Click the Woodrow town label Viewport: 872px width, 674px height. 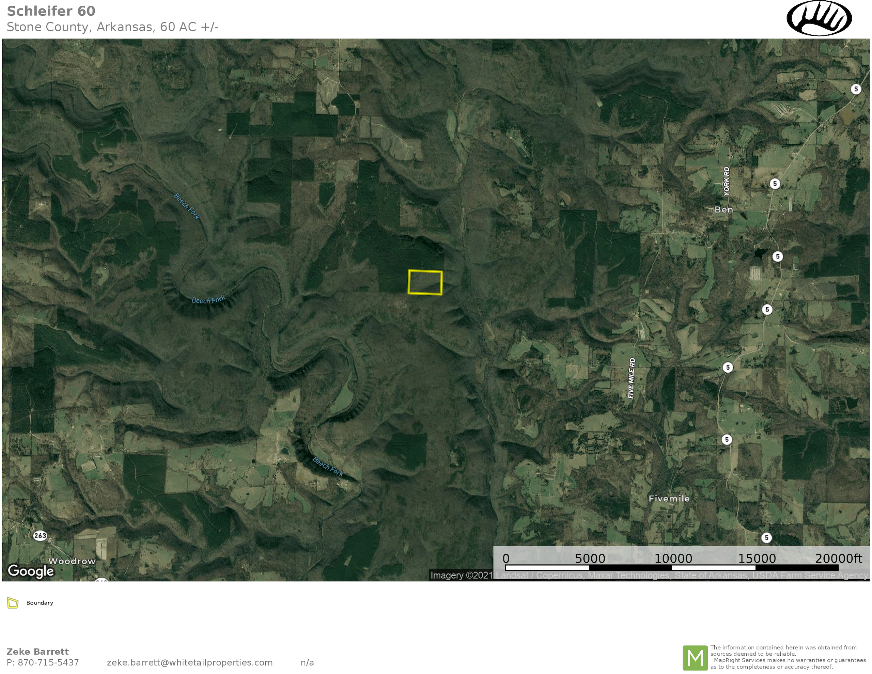coord(72,561)
